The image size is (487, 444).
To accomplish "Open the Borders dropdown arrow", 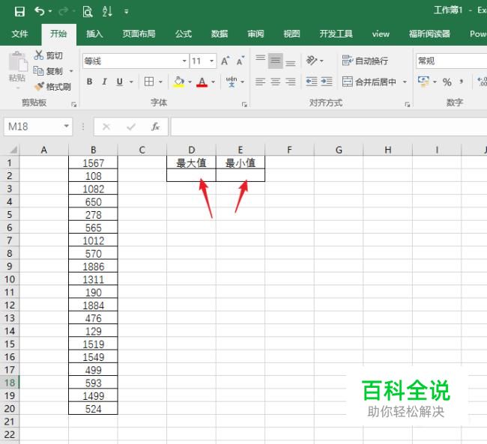I will point(160,82).
